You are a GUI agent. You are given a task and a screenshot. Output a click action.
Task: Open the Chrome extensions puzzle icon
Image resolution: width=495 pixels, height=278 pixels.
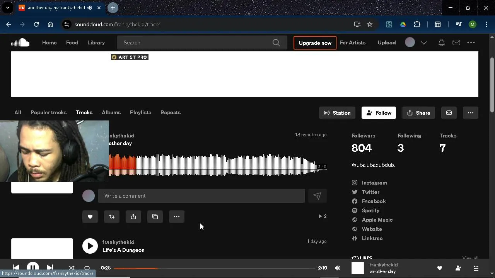coord(417,24)
